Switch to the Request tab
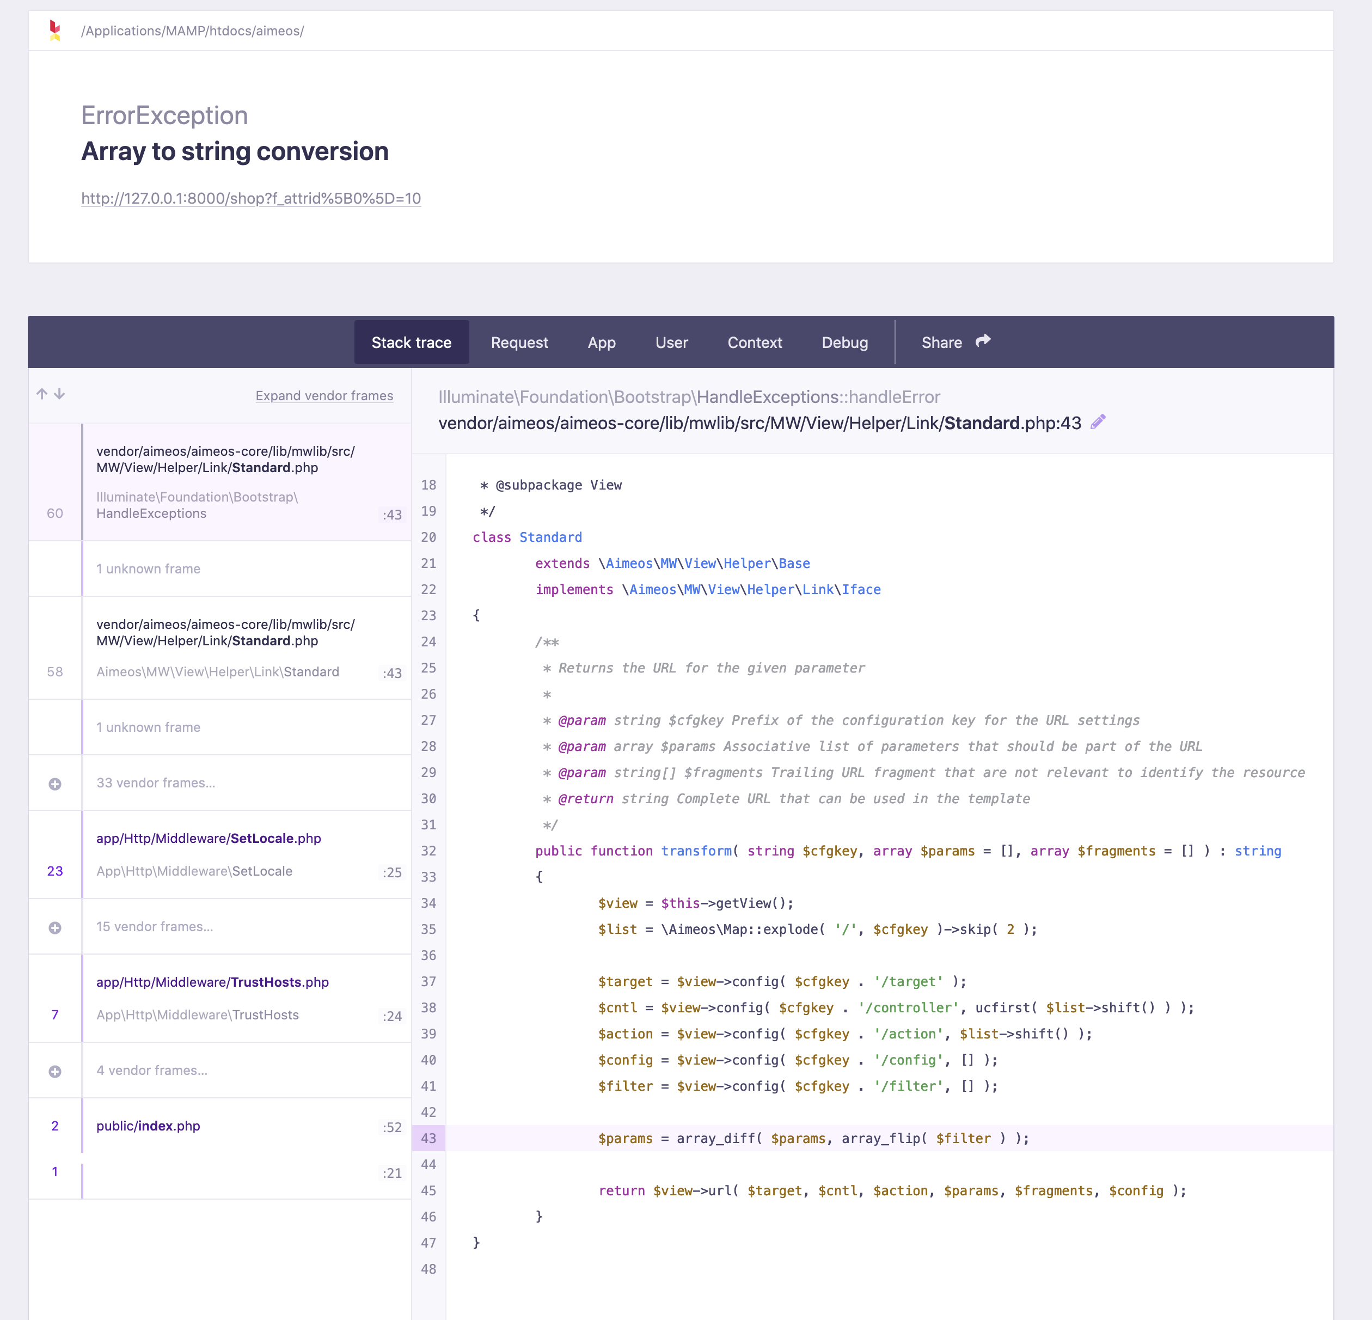Viewport: 1372px width, 1320px height. (x=519, y=343)
